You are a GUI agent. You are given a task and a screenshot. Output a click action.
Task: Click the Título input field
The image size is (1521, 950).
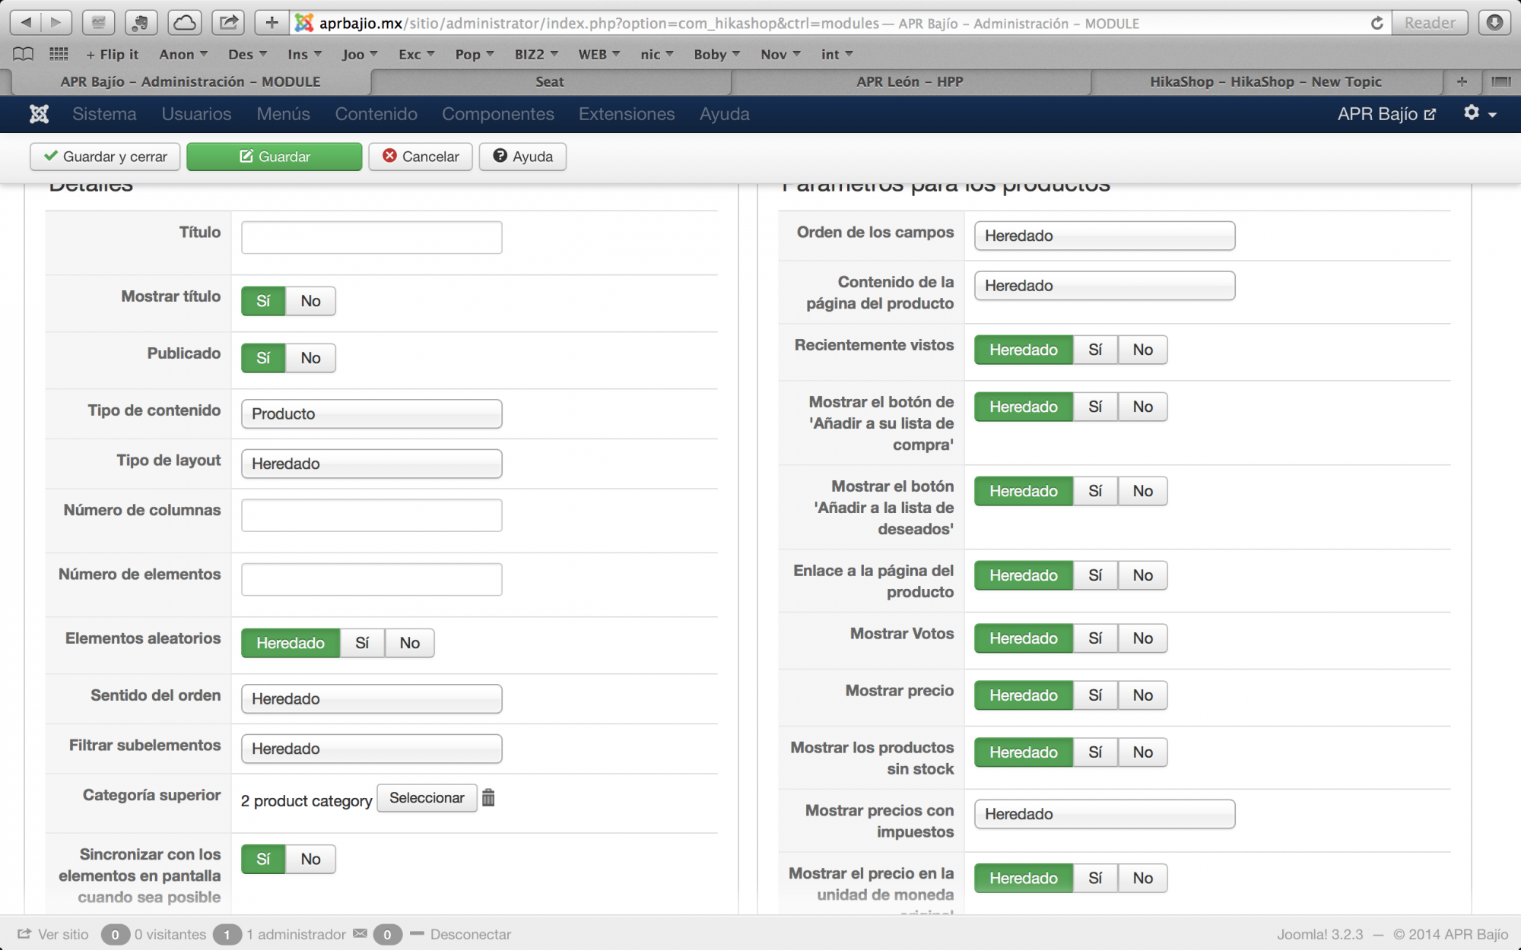pyautogui.click(x=371, y=238)
